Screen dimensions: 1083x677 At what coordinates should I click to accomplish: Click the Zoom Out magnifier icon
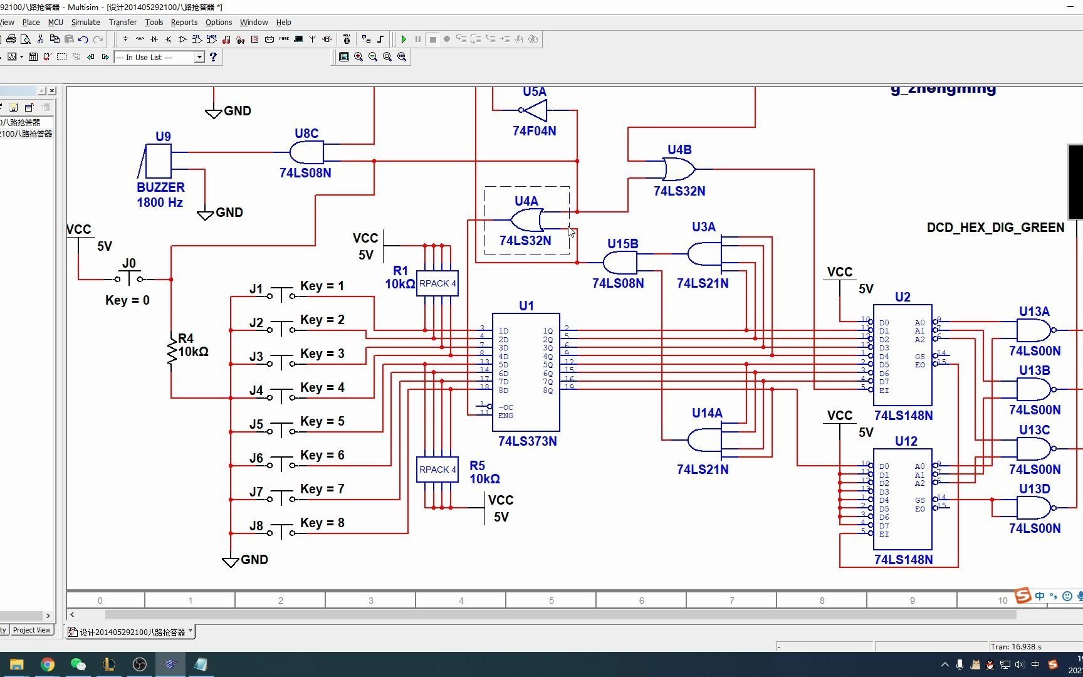coord(373,57)
